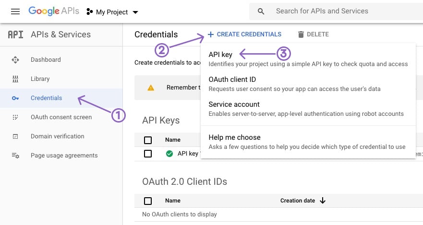Choose OAuth client ID option
This screenshot has height=225, width=423.
click(x=232, y=79)
